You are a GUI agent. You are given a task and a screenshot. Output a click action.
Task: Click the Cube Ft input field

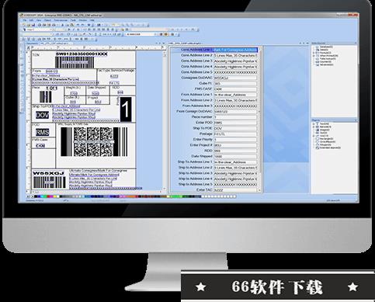coord(235,83)
